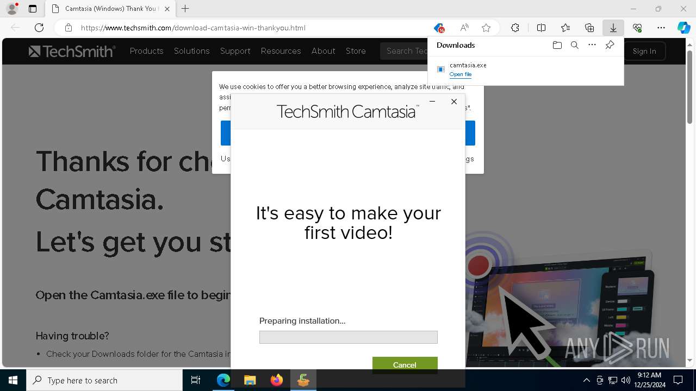
Task: Open Task View on taskbar
Action: pos(196,380)
